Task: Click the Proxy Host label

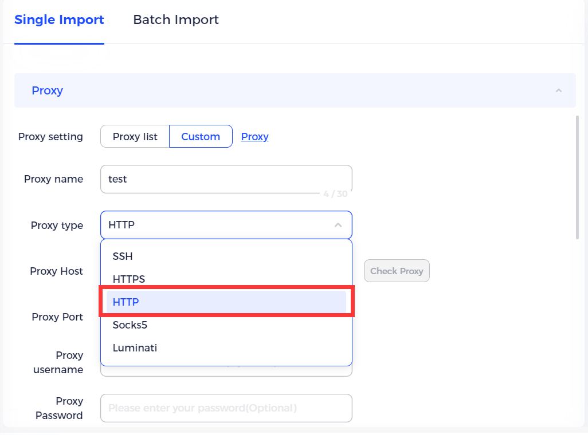Action: click(x=56, y=271)
